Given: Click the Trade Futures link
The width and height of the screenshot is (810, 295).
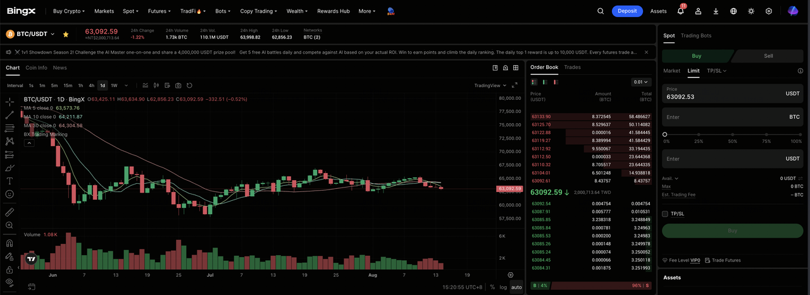Looking at the screenshot, I should pos(723,260).
